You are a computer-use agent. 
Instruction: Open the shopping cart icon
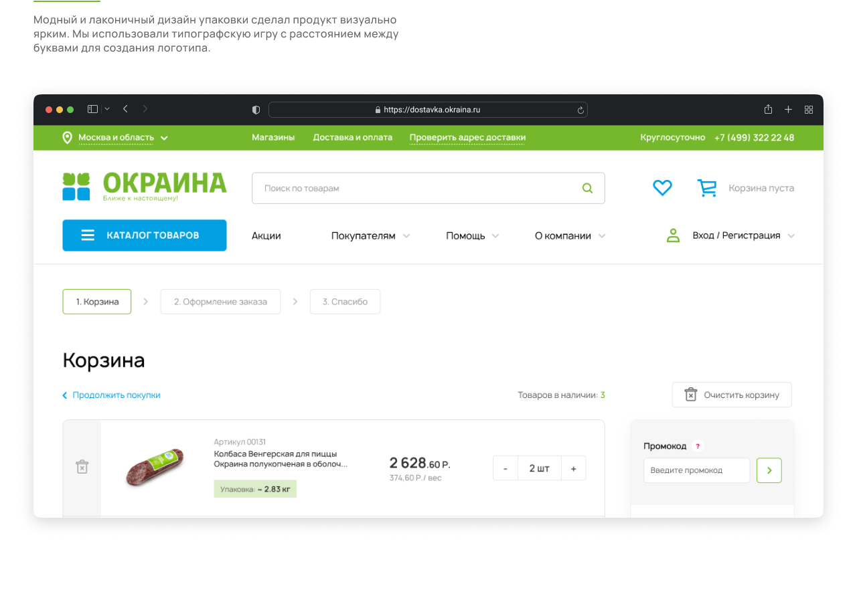[x=706, y=188]
